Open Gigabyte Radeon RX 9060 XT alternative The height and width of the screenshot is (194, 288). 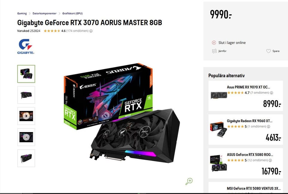[x=246, y=129]
